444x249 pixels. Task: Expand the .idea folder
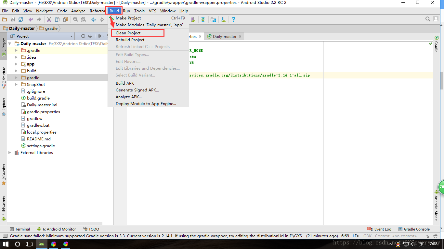click(x=16, y=57)
